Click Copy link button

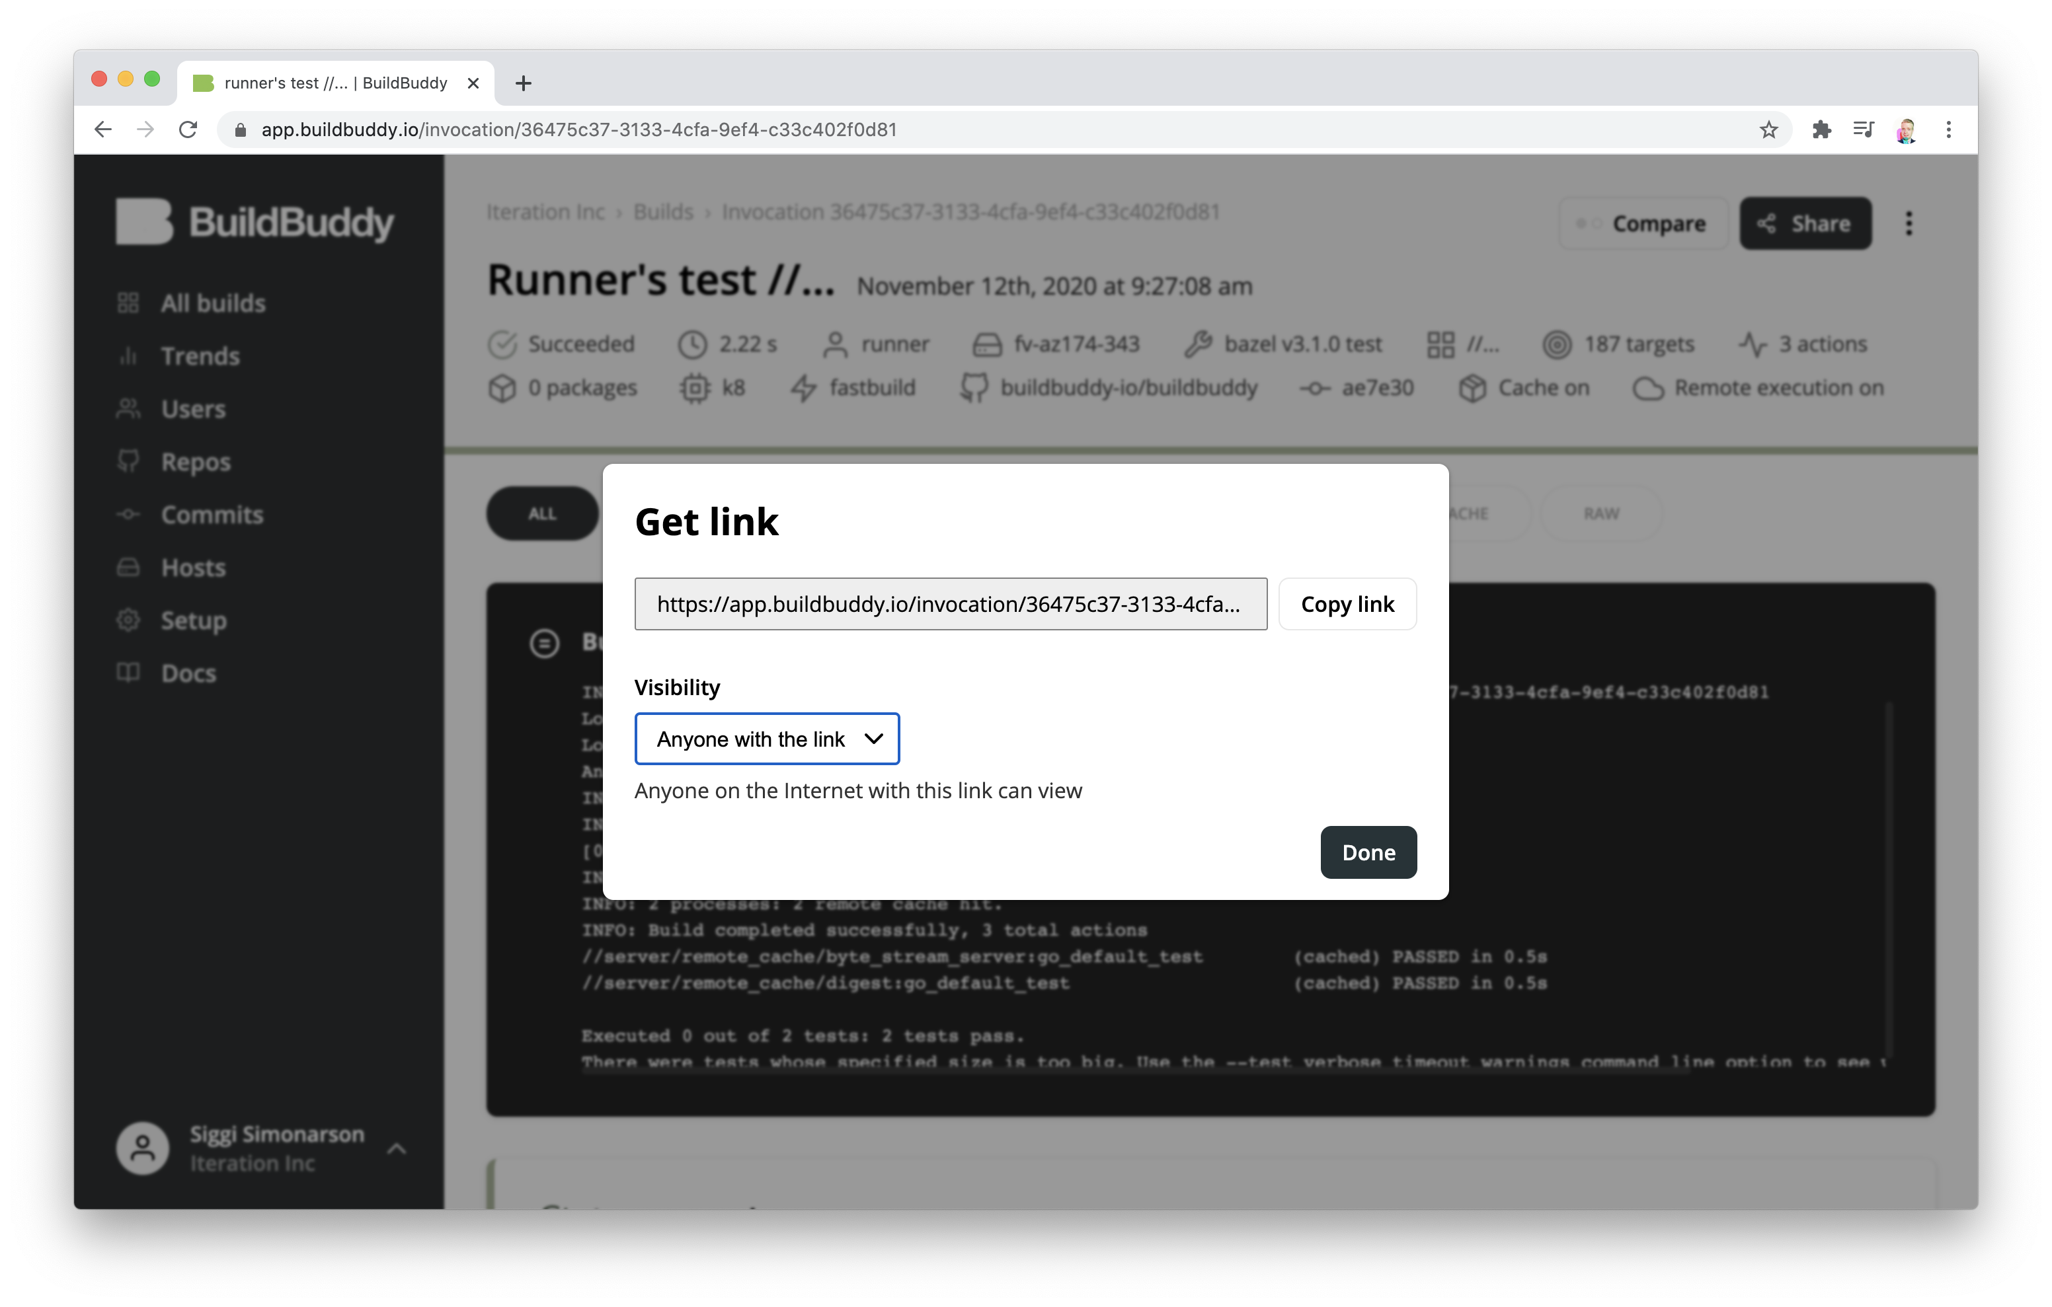(x=1347, y=604)
